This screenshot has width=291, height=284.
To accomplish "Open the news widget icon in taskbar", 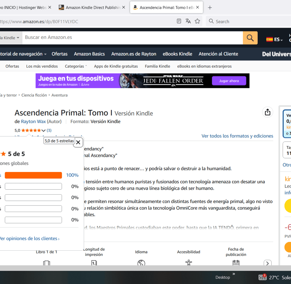I will (x=263, y=277).
